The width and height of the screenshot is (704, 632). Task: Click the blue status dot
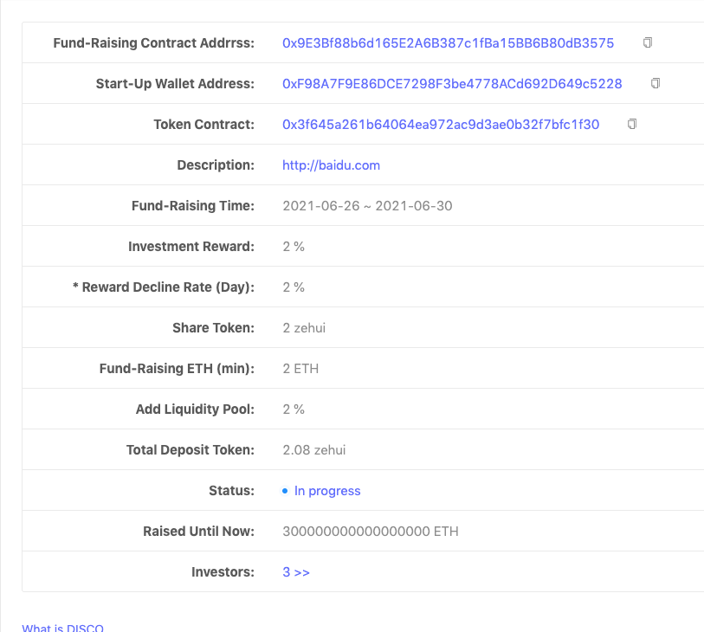(285, 491)
